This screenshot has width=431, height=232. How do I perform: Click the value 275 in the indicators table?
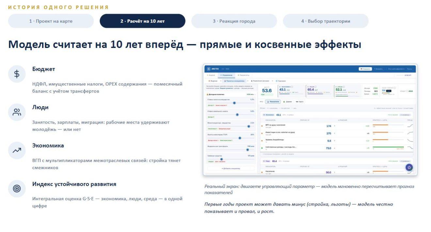(x=329, y=133)
